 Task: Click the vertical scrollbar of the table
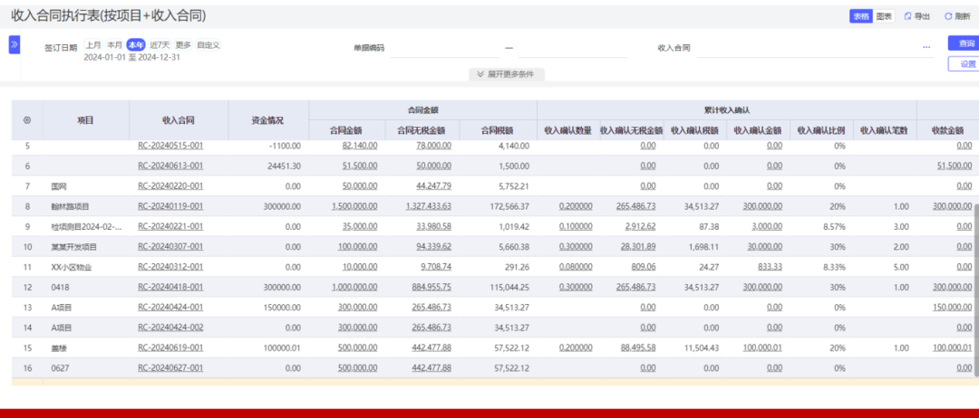coord(976,290)
